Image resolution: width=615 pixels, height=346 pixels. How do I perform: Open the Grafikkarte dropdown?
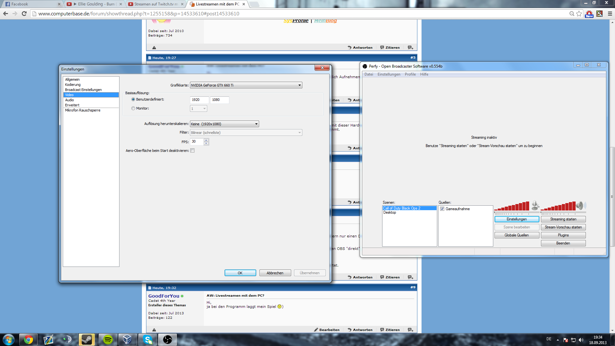(299, 85)
